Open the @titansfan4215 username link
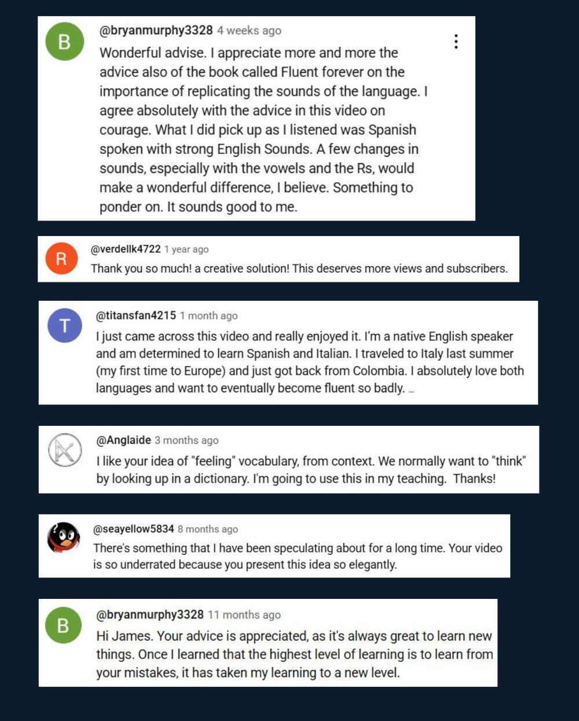This screenshot has width=579, height=721. pos(136,315)
